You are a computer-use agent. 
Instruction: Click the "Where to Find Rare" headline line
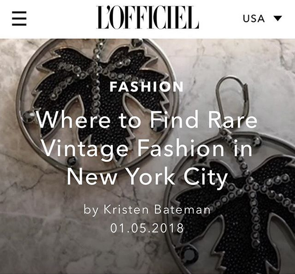pyautogui.click(x=147, y=120)
